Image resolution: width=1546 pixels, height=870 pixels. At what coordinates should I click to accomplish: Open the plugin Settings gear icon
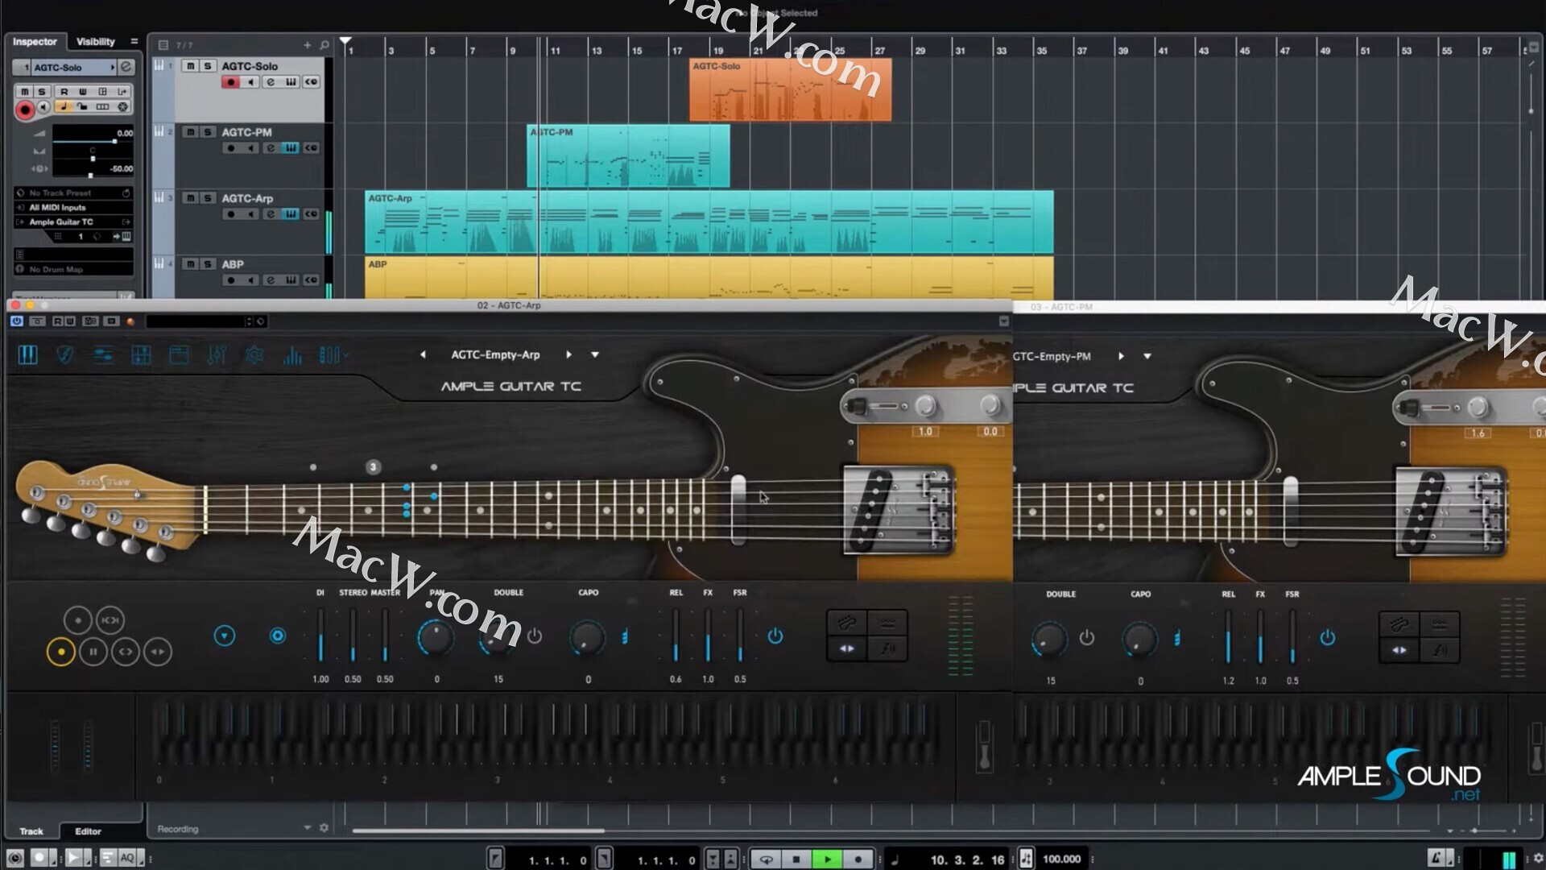[x=254, y=354]
